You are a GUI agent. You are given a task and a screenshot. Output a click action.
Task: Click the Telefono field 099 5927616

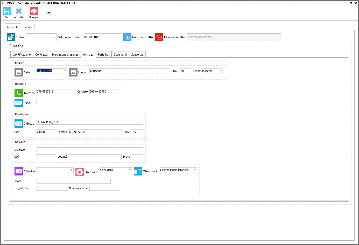click(56, 91)
